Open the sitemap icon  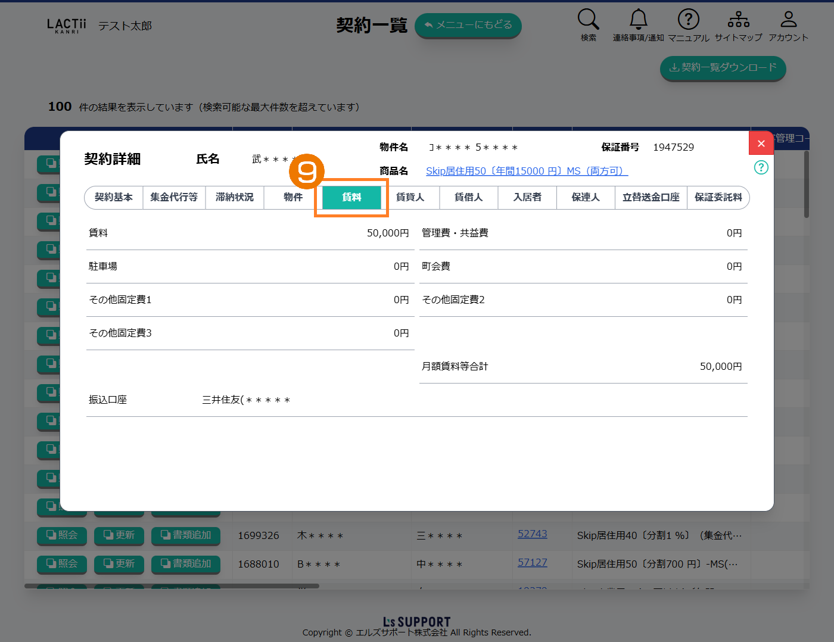(738, 20)
